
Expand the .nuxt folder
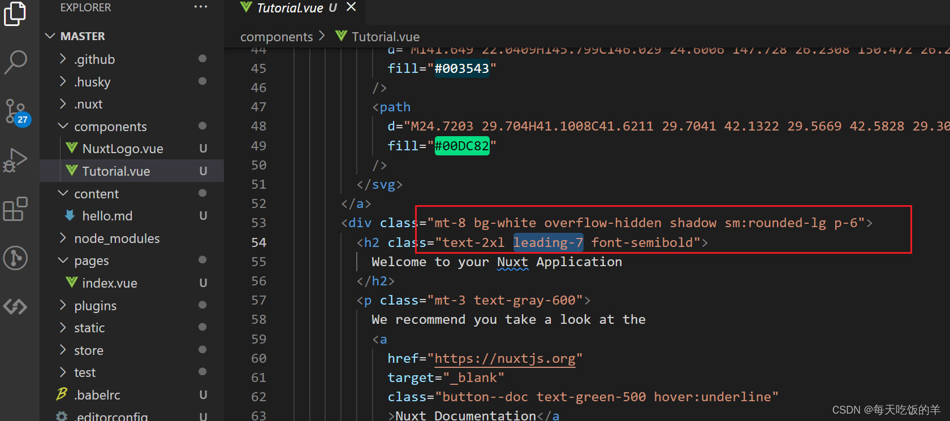coord(63,104)
